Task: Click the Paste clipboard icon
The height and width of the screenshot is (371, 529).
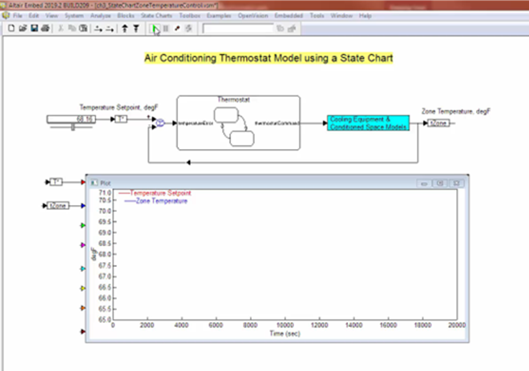Action: coord(83,28)
